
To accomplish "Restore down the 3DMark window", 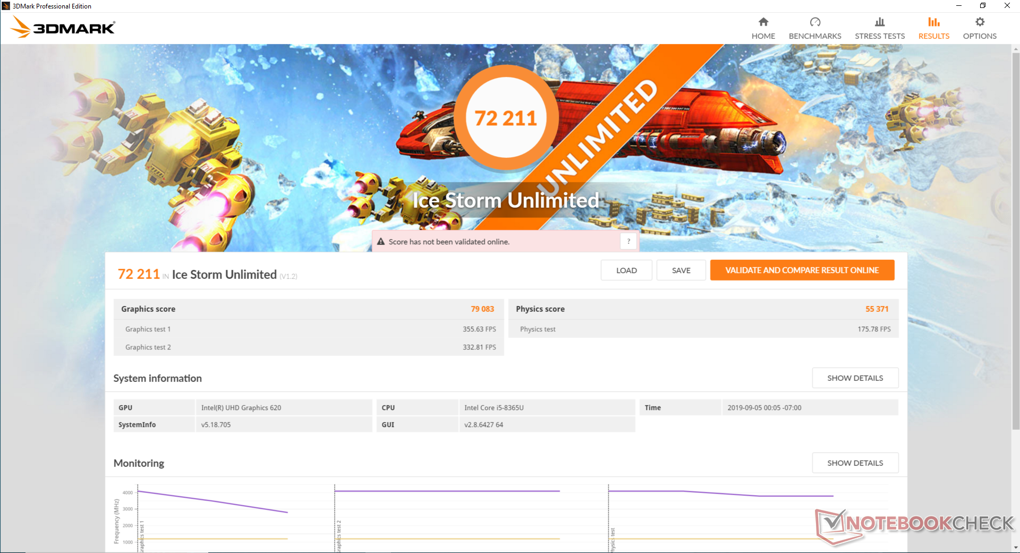I will [983, 6].
